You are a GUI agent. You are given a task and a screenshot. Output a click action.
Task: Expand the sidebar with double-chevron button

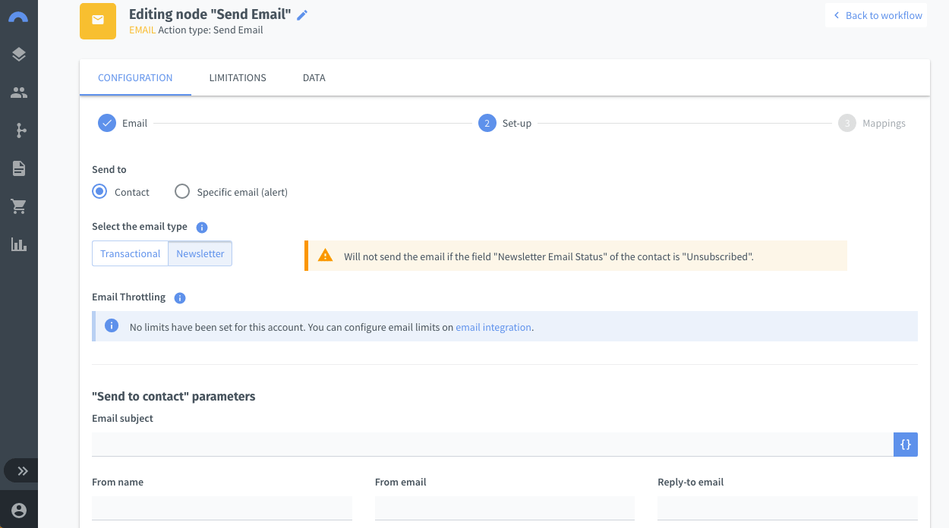tap(23, 471)
